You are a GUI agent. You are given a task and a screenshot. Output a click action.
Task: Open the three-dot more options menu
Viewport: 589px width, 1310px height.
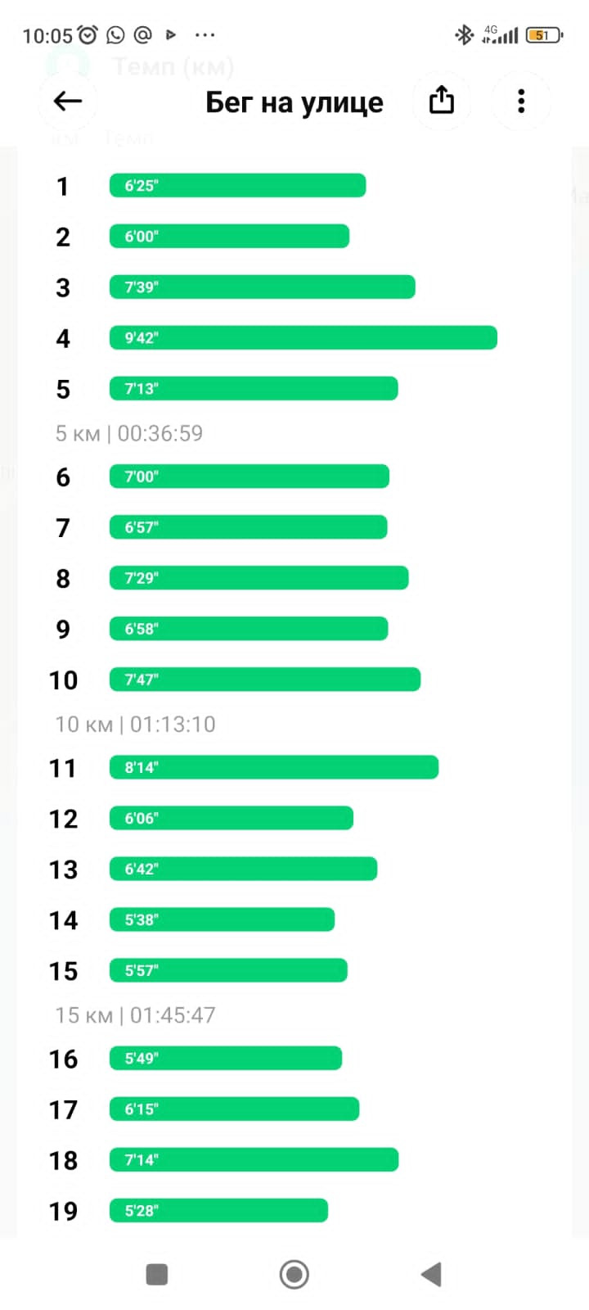pyautogui.click(x=521, y=101)
